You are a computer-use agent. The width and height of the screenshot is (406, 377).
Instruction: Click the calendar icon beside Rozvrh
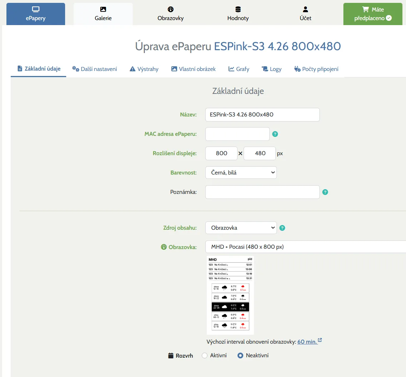171,355
